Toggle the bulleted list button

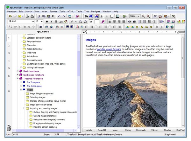[140, 22]
